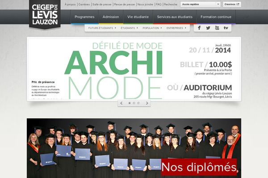Select the third carousel dot
This screenshot has height=178, width=268.
point(138,103)
